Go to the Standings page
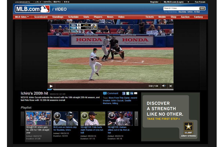The image size is (224, 147). point(58,17)
